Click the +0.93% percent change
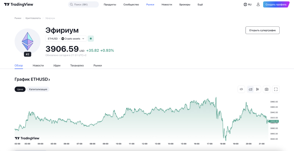The image size is (294, 151). [x=107, y=51]
